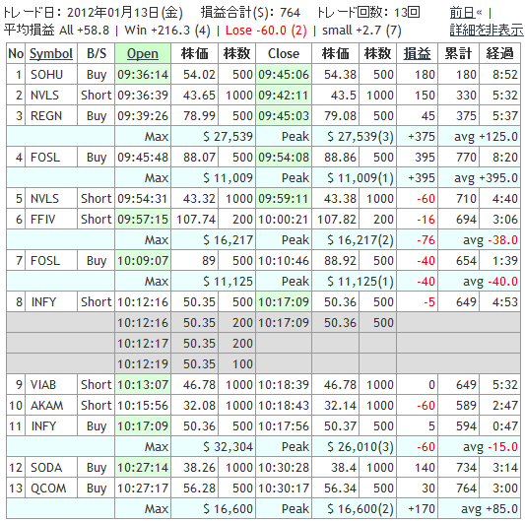Viewport: 525px width, 521px height.
Task: Sort table by 損益 column header
Action: tap(417, 53)
